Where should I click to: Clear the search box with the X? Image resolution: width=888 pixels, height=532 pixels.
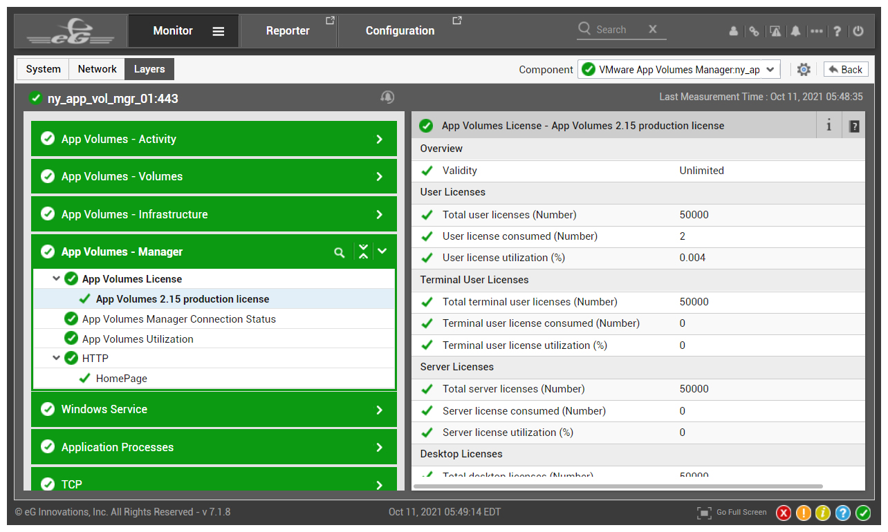[652, 29]
